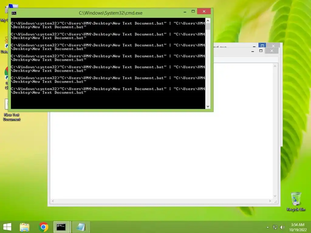Click the Notepad resize grip corner
311x233 pixels.
[275, 201]
